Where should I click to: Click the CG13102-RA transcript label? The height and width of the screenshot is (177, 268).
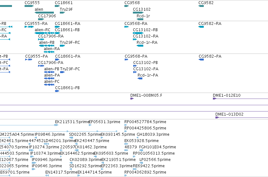[145, 36]
